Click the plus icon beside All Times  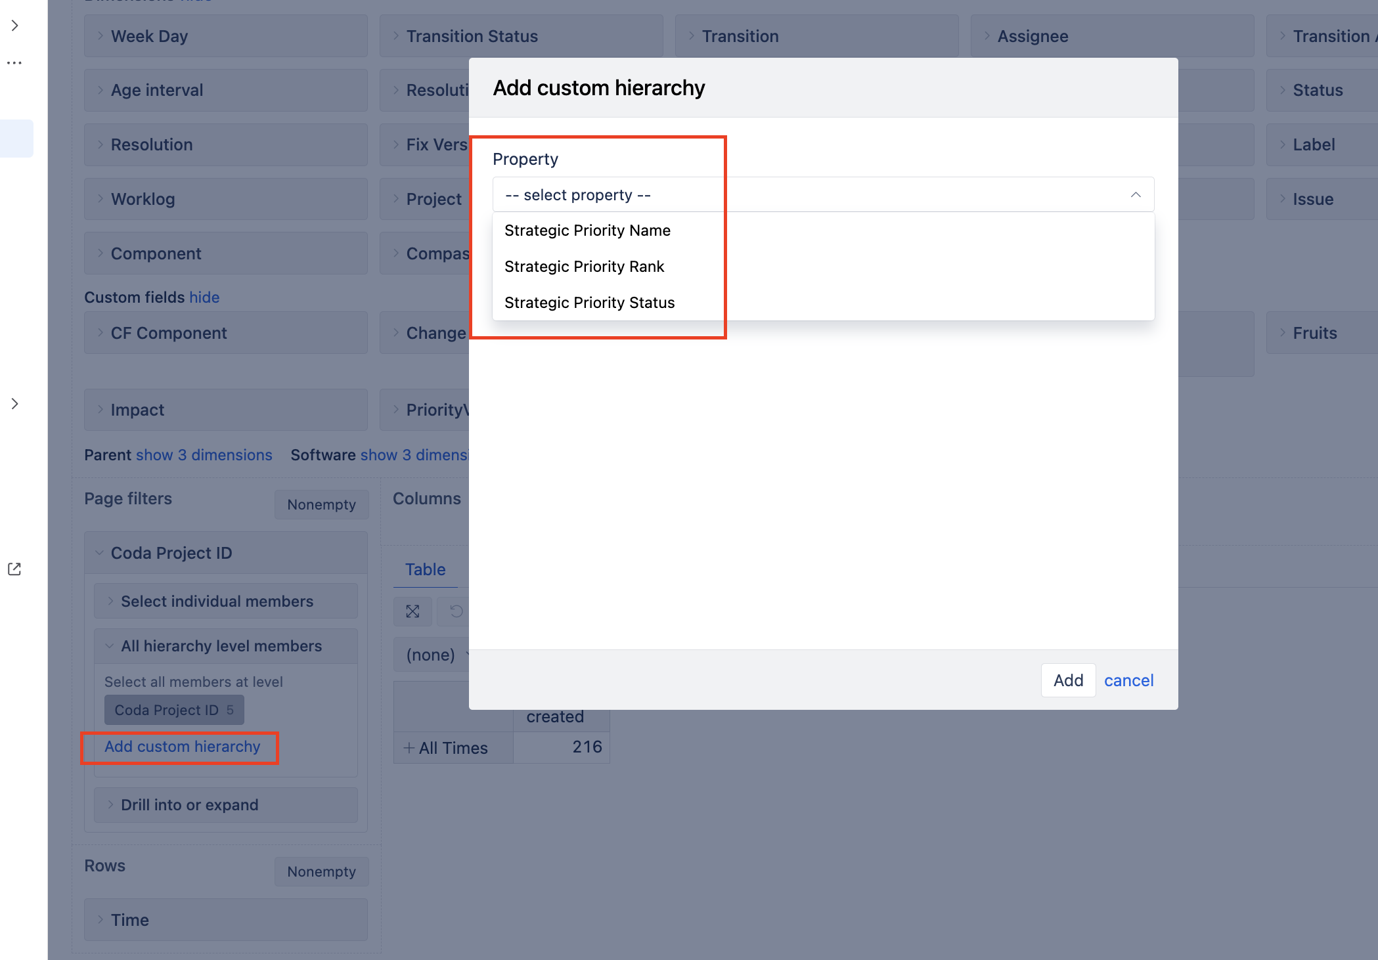409,748
